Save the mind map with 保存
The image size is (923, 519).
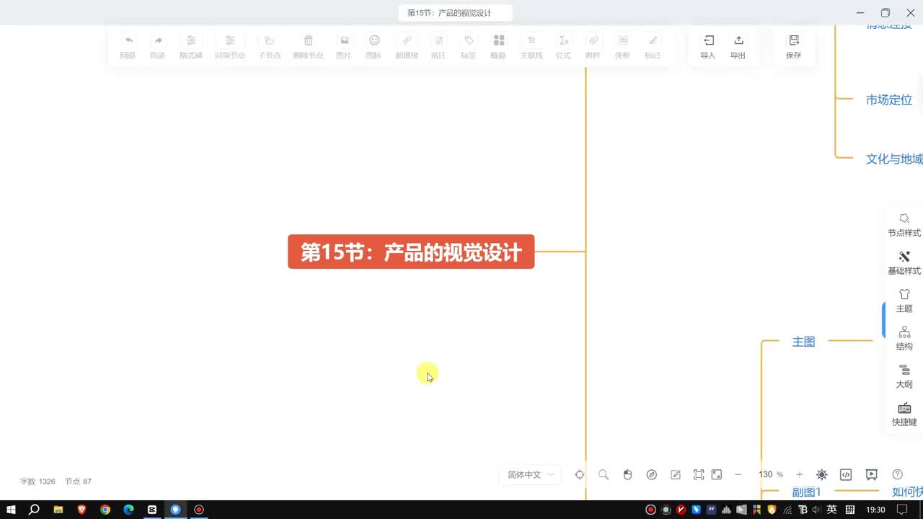794,47
